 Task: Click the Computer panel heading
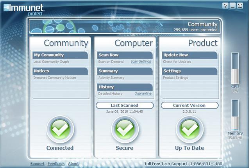[x=134, y=43]
